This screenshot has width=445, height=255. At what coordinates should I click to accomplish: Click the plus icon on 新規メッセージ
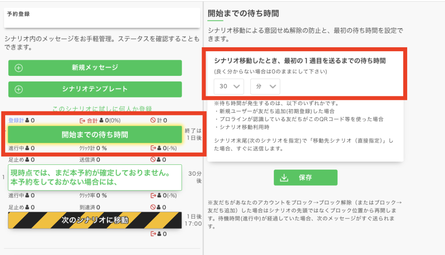[x=19, y=68]
